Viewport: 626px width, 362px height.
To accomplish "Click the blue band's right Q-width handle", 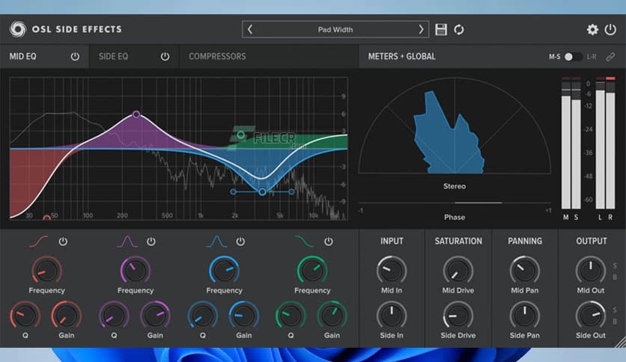I will click(x=292, y=191).
